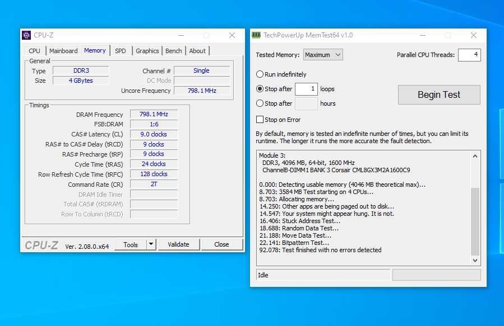504x326 pixels.
Task: Click the DDR3 Type value
Action: tap(81, 70)
